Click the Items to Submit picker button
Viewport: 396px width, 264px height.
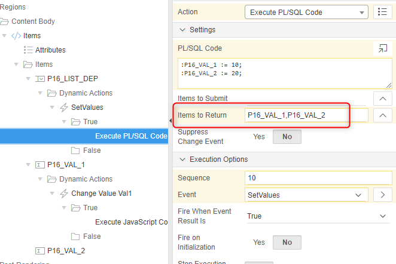(x=382, y=98)
